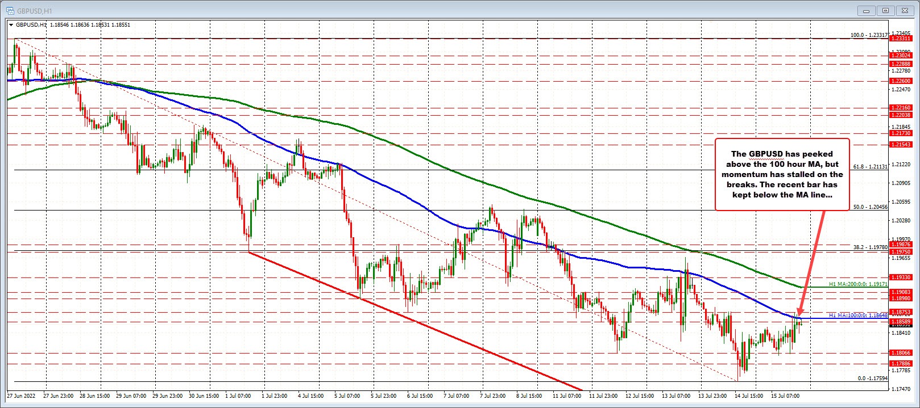The width and height of the screenshot is (920, 408).
Task: Click the 13 Jul 07:00 time label
Action: 675,395
